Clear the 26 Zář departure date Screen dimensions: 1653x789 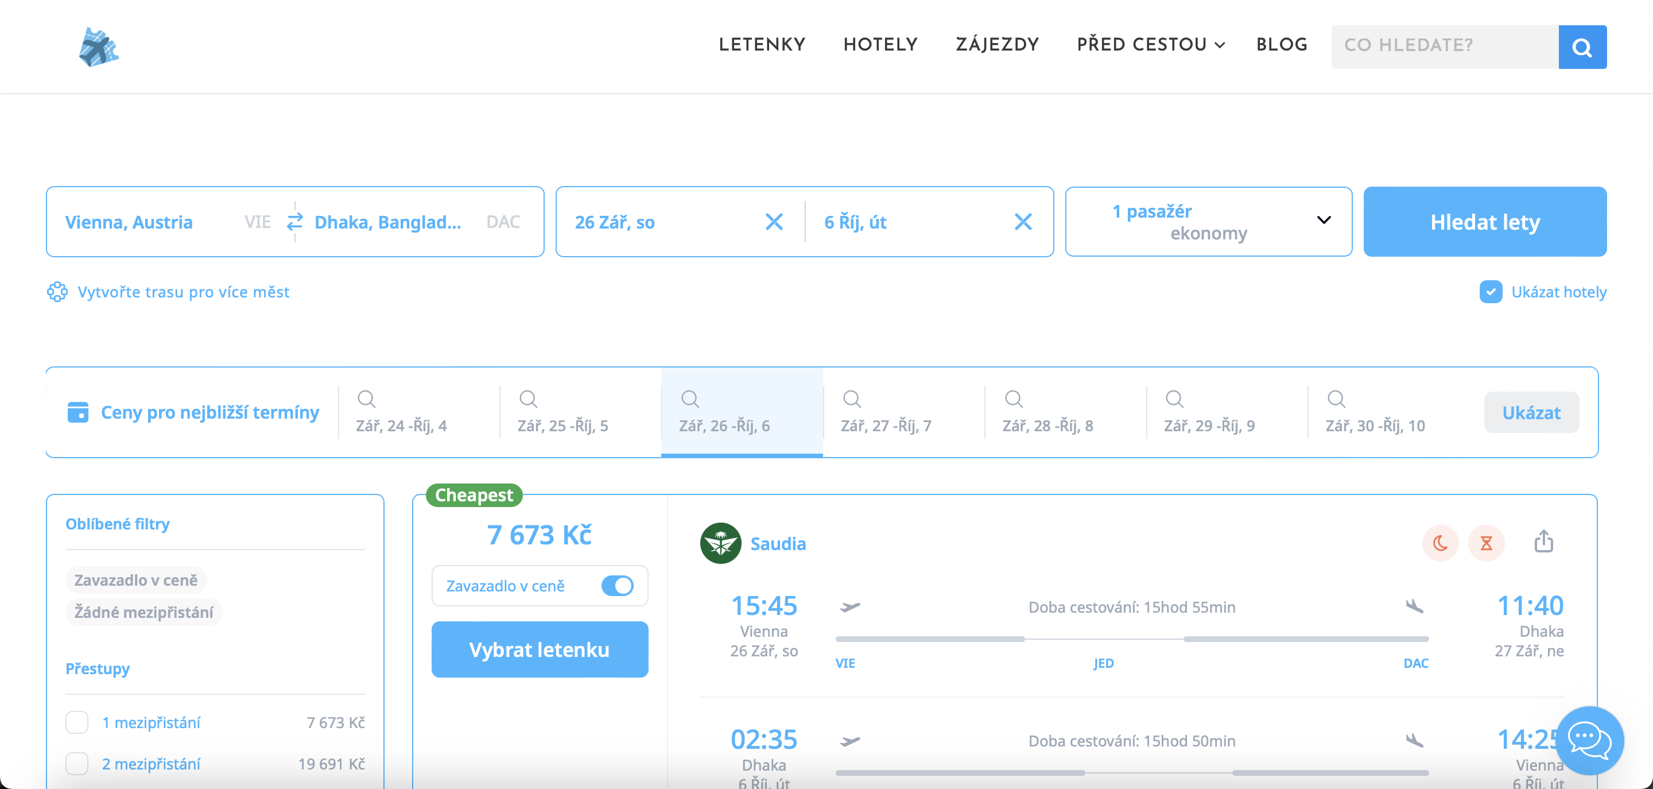tap(774, 222)
